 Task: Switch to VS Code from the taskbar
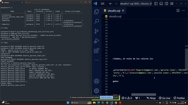pyautogui.click(x=112, y=103)
